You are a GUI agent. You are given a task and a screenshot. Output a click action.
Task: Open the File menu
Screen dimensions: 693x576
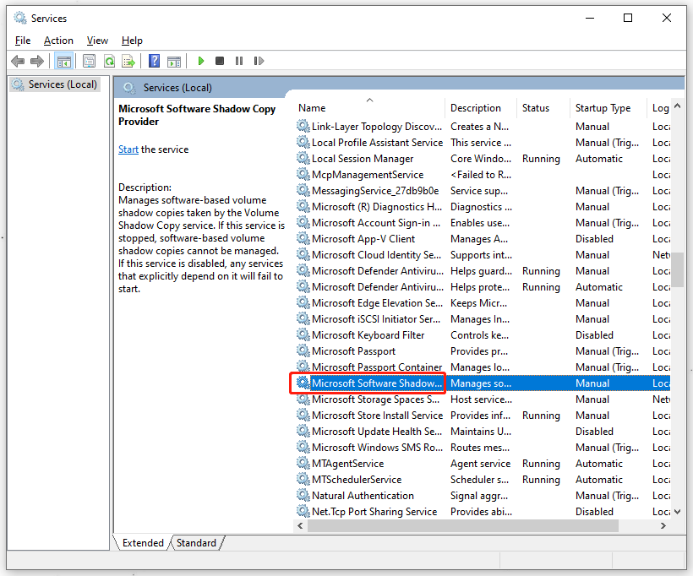[23, 41]
